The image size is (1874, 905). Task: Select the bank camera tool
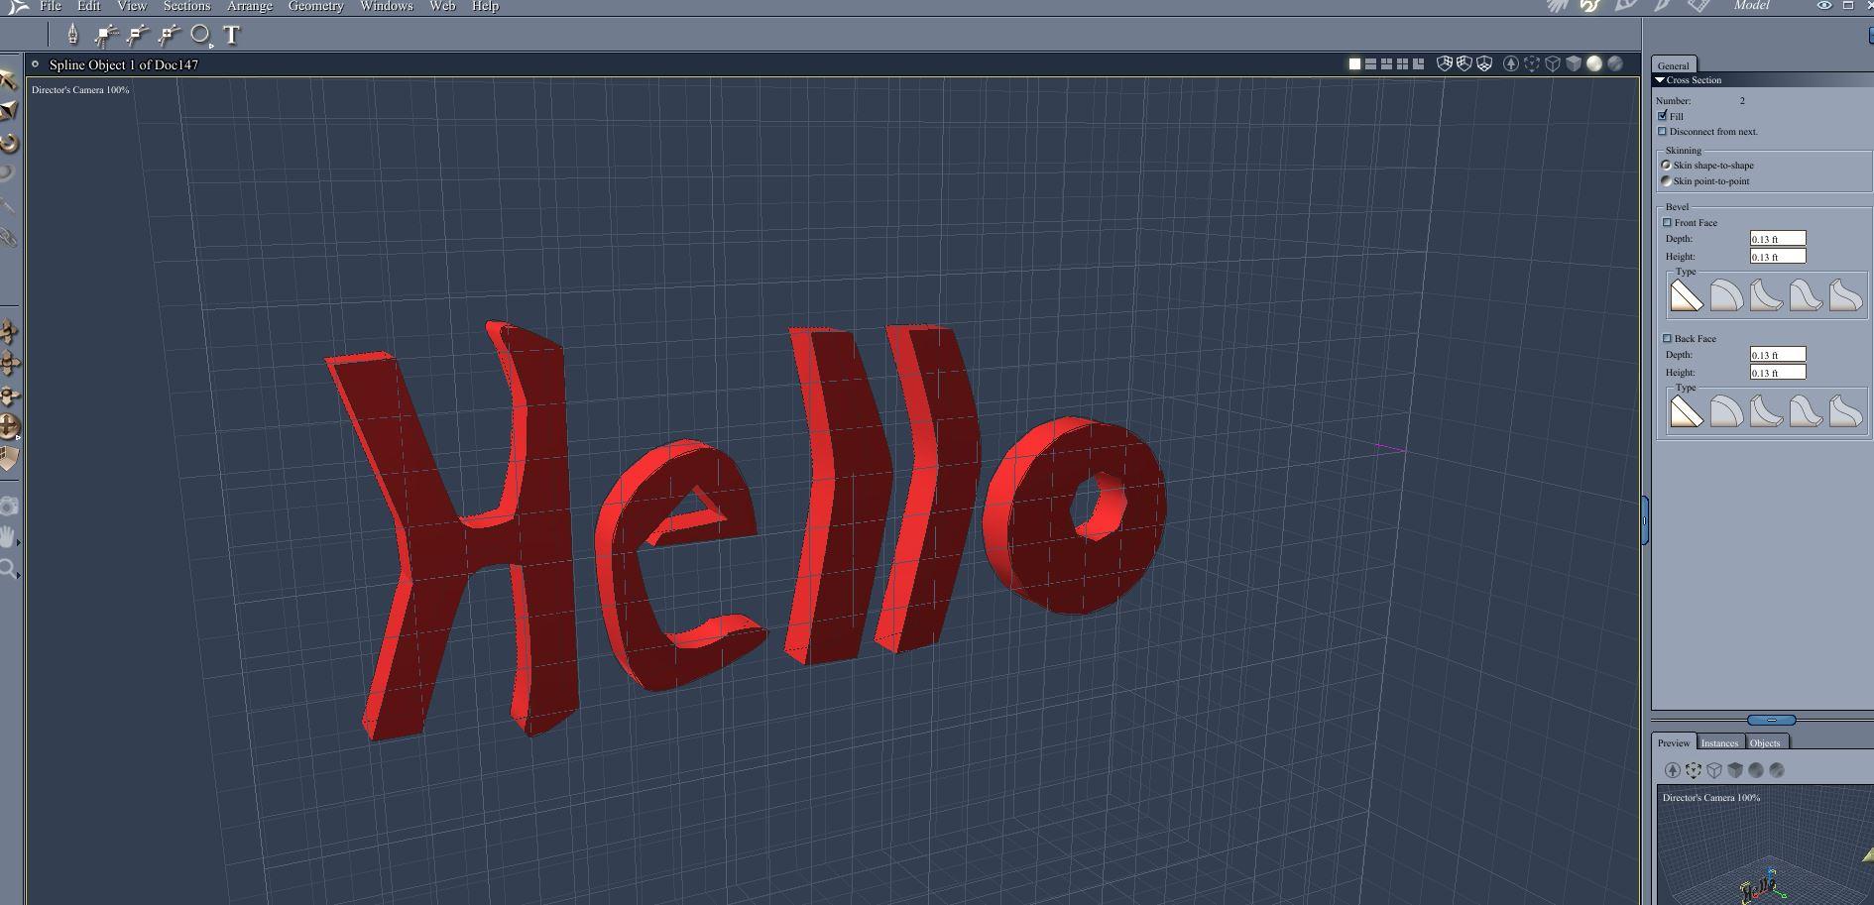(x=9, y=396)
